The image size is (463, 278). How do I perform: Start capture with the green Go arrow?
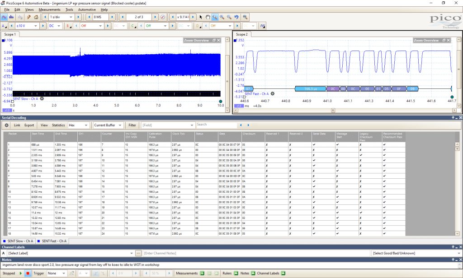coord(21,273)
